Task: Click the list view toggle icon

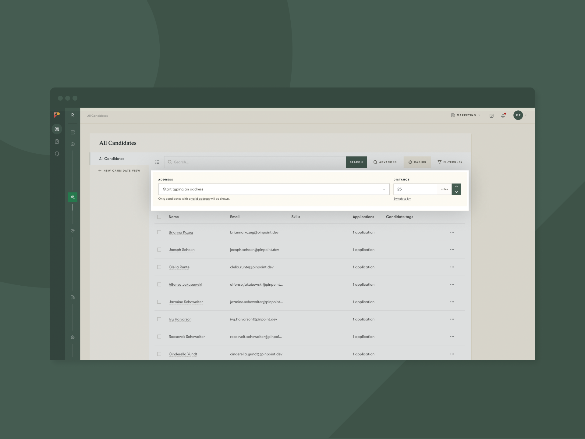Action: point(157,162)
